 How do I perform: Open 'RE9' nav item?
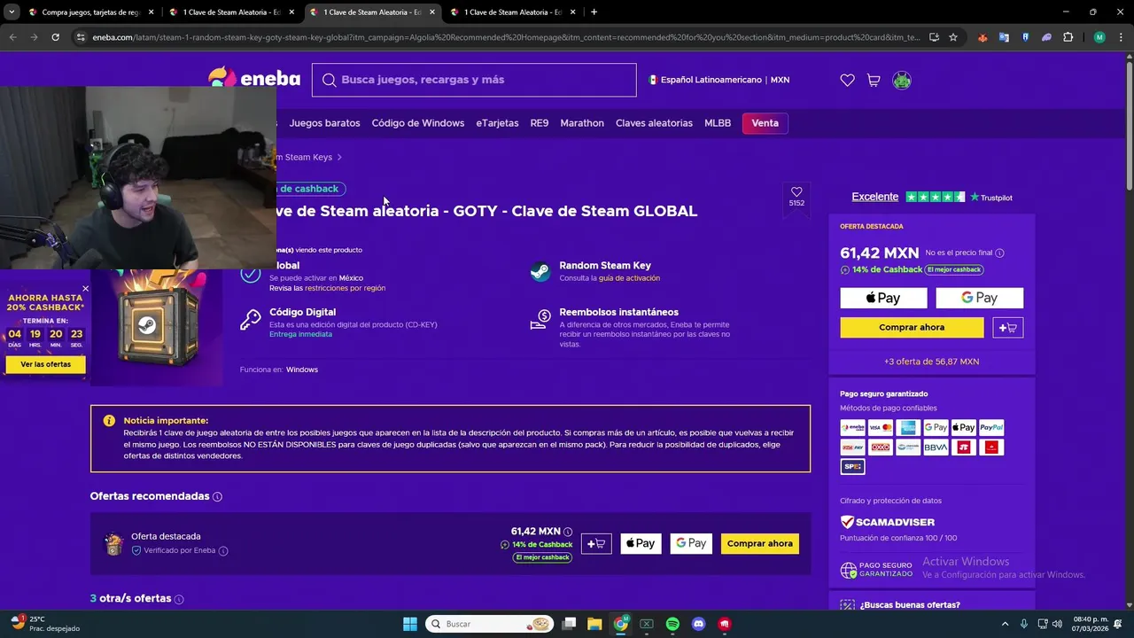tap(540, 123)
